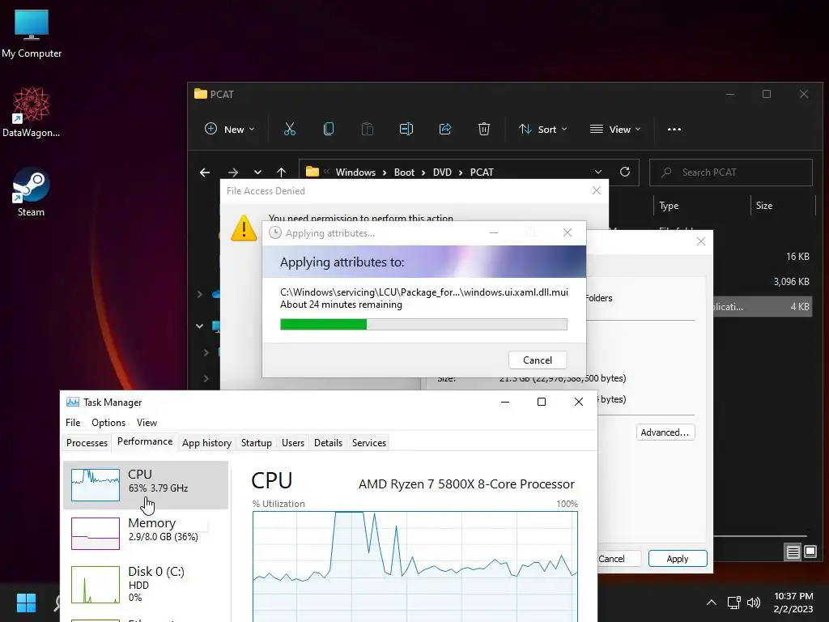This screenshot has width=829, height=622.
Task: Open the Sort dropdown in Explorer
Action: pyautogui.click(x=543, y=129)
